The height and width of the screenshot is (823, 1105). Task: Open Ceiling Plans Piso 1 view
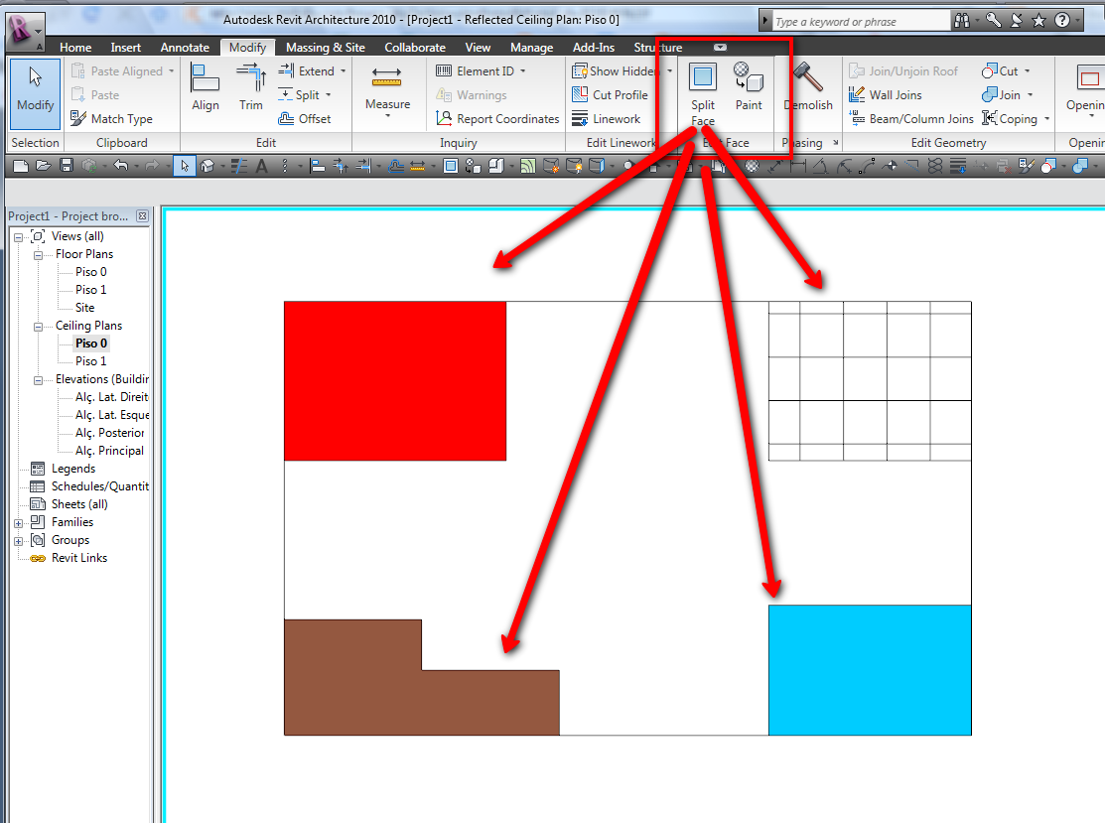point(91,361)
